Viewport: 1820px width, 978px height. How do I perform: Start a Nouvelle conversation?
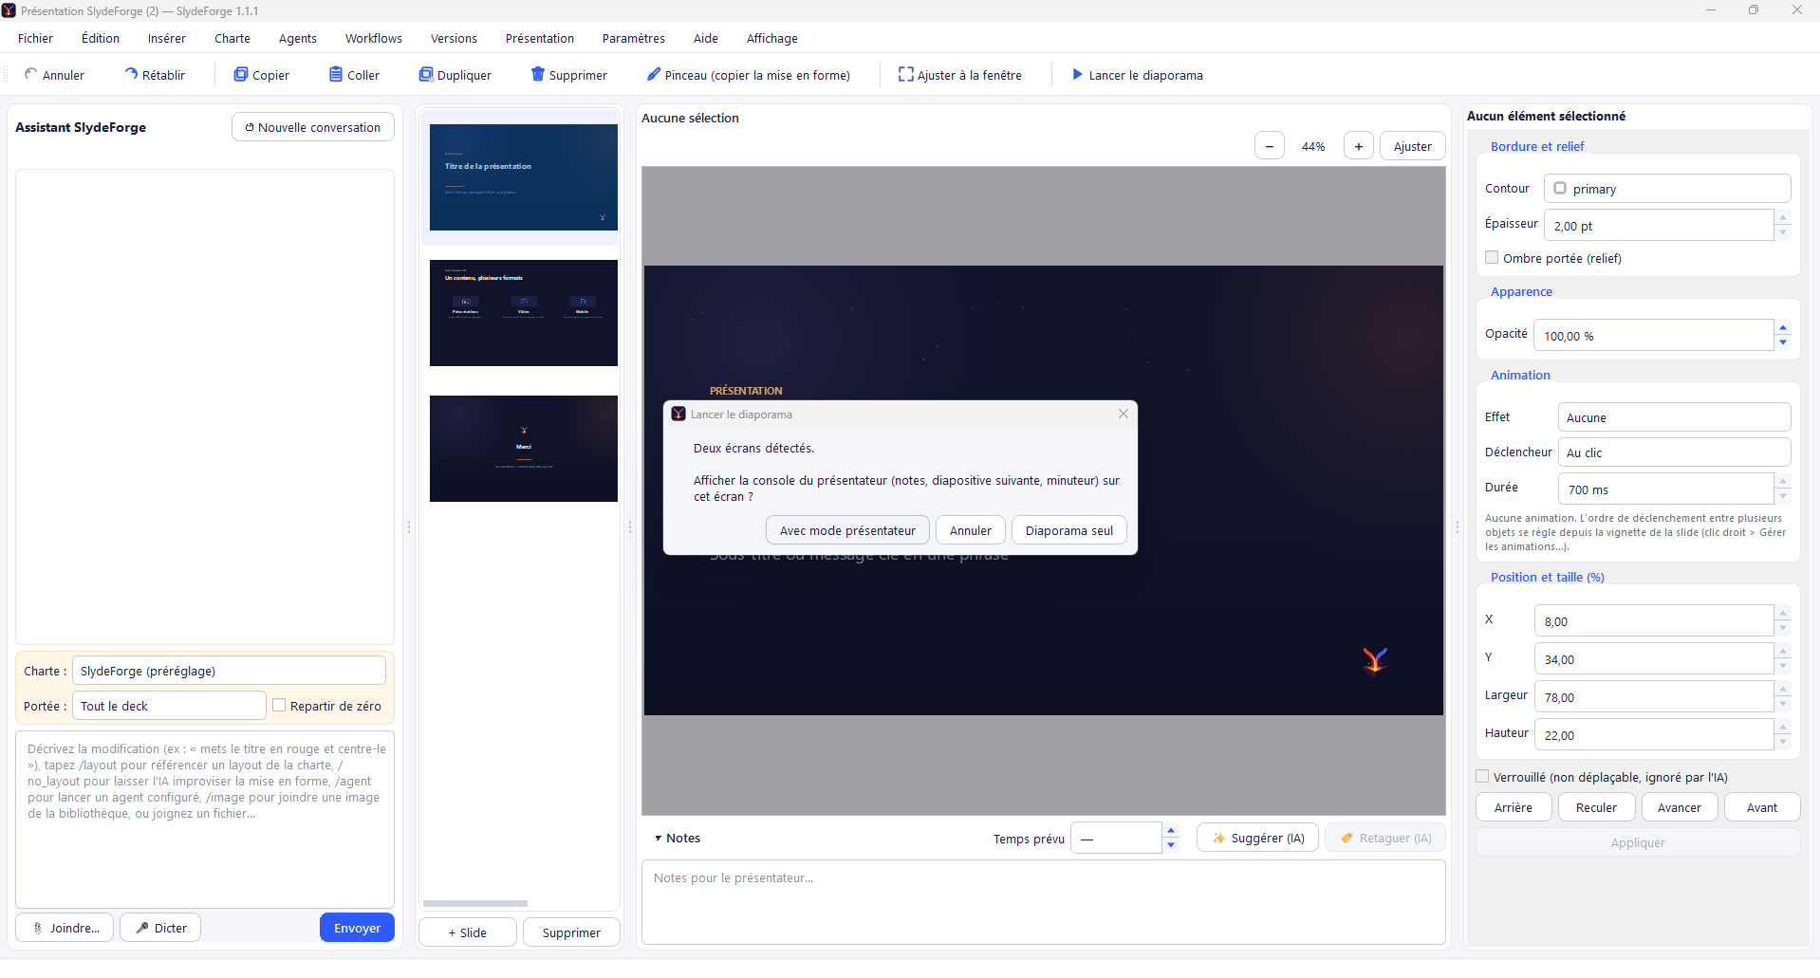coord(313,127)
